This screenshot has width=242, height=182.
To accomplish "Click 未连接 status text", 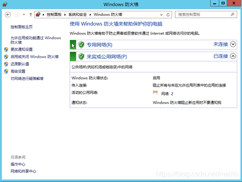I will [221, 45].
